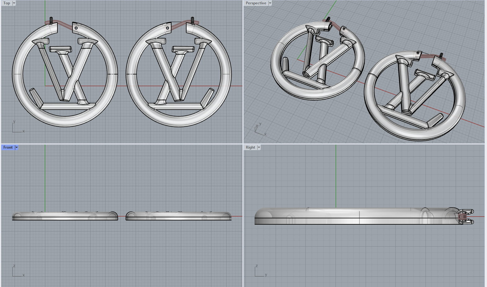This screenshot has height=287, width=487.
Task: Click the Perspective viewport title label
Action: 256,3
